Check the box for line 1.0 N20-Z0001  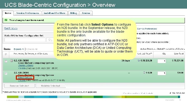6,61
